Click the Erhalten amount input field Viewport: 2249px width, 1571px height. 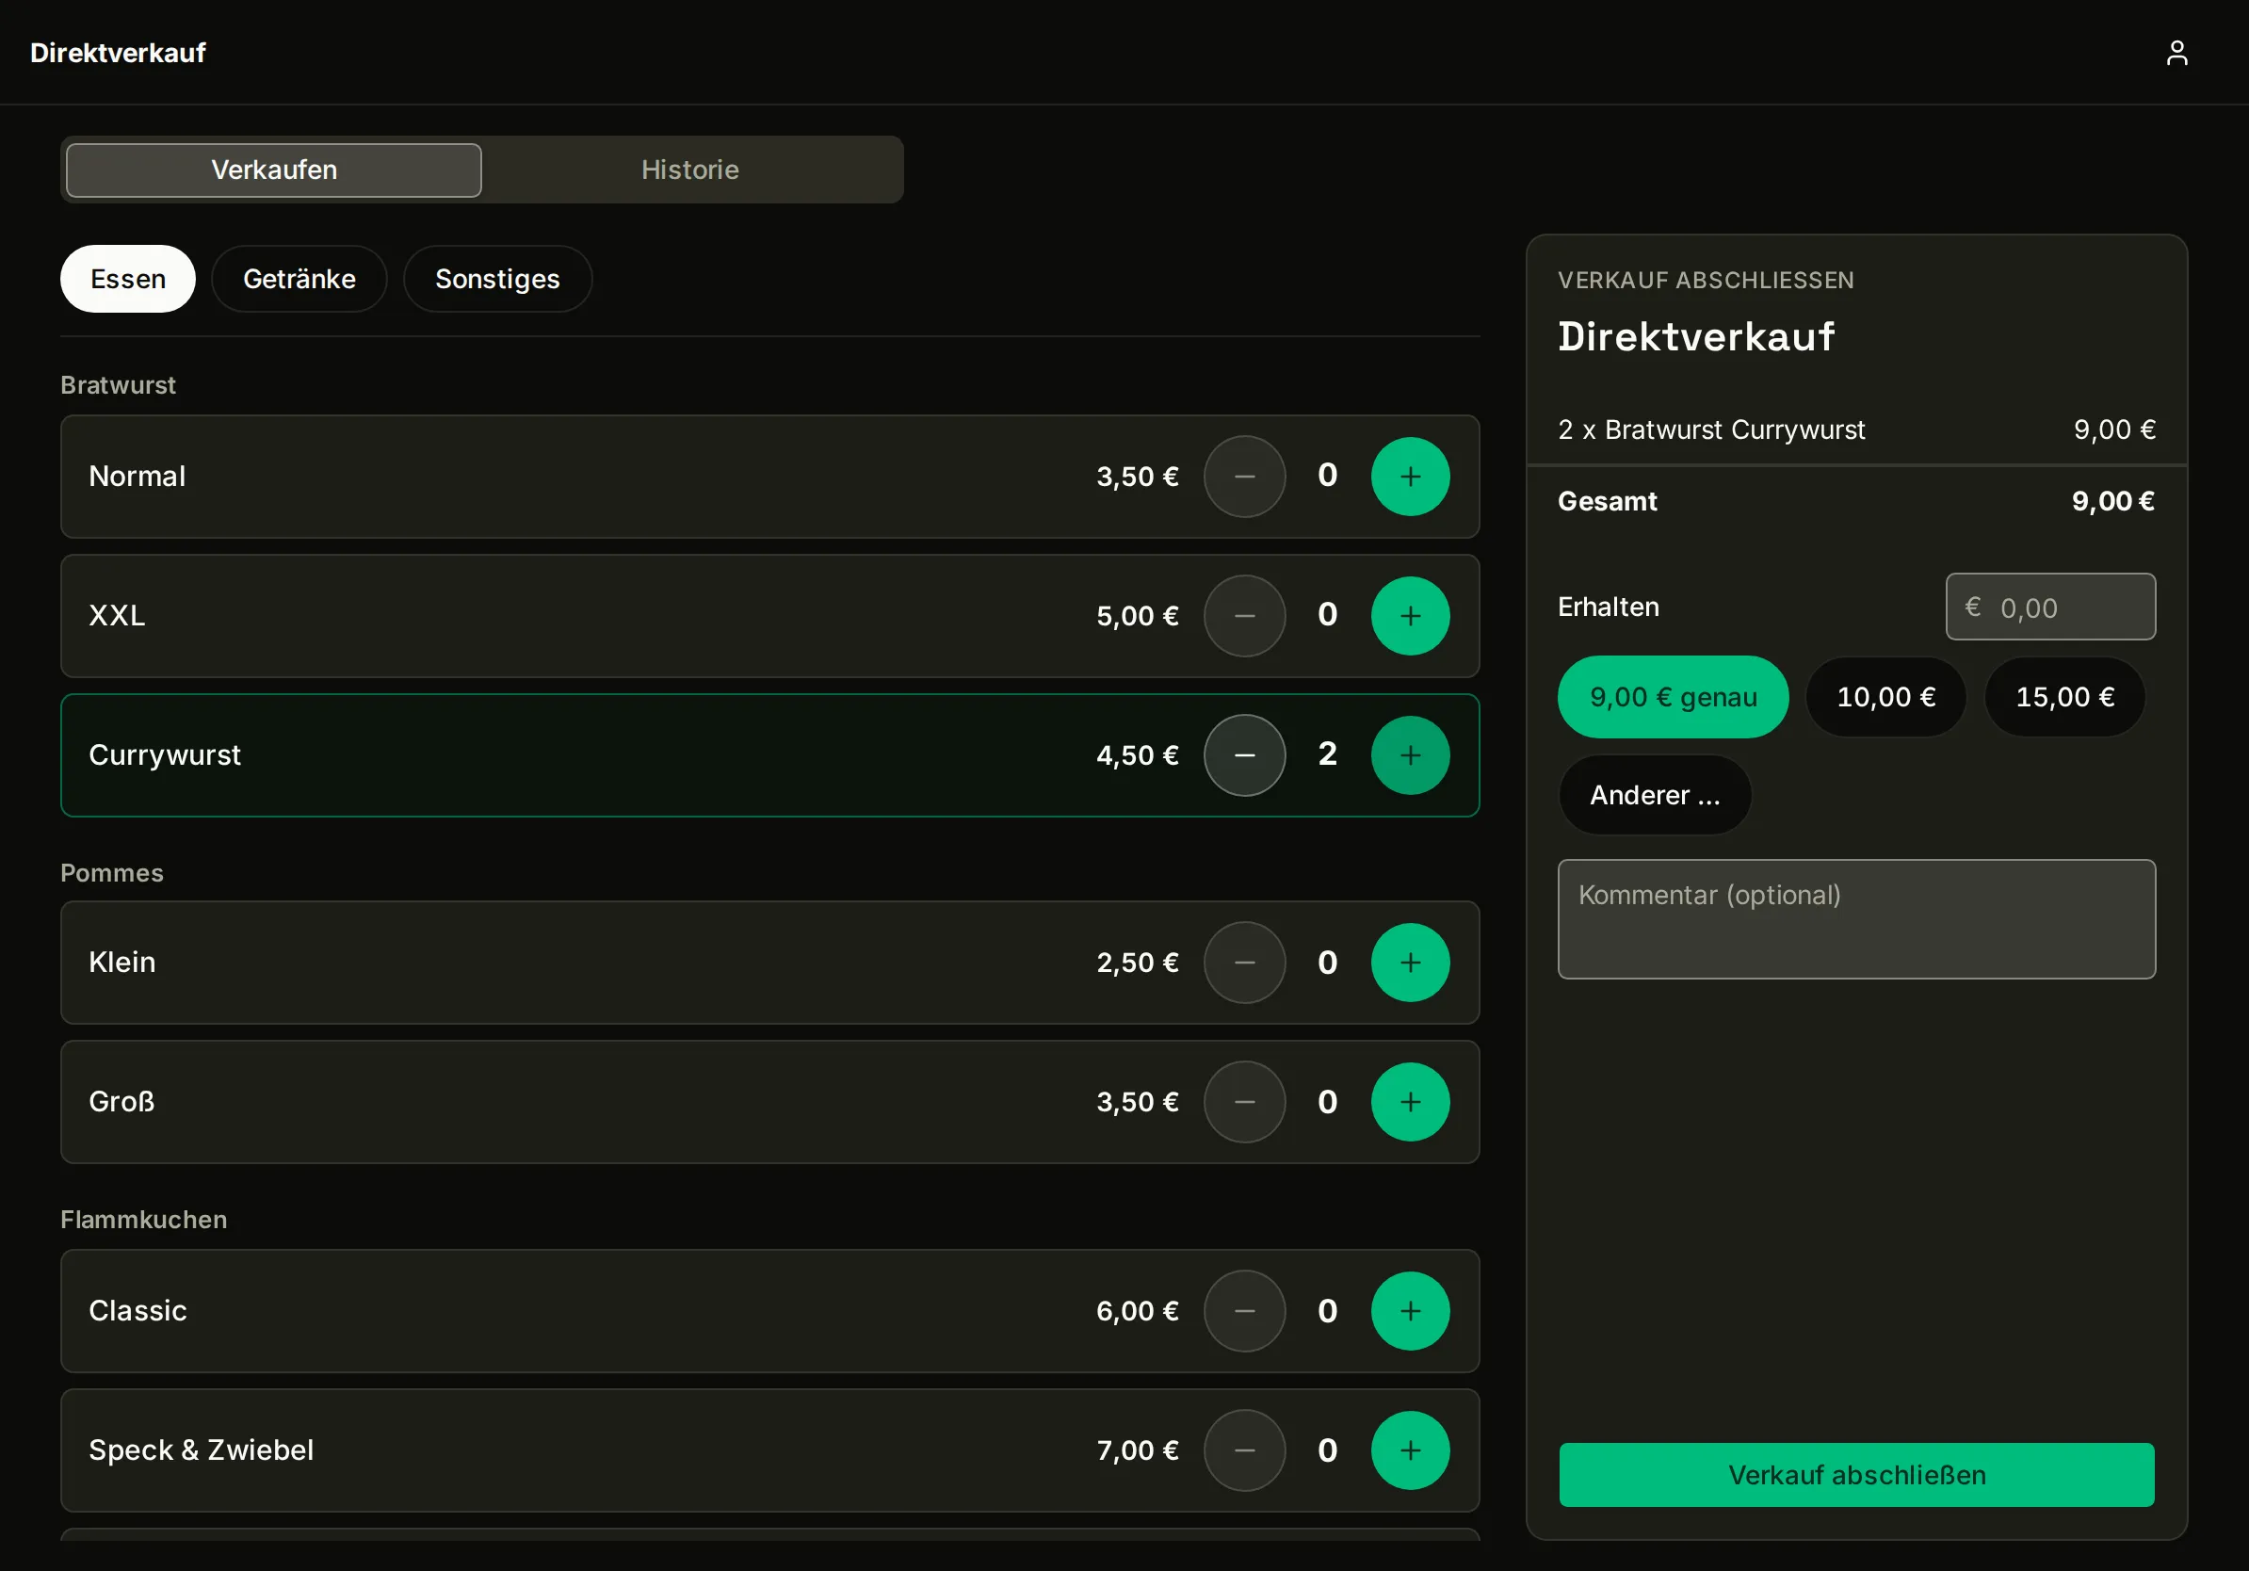2050,607
